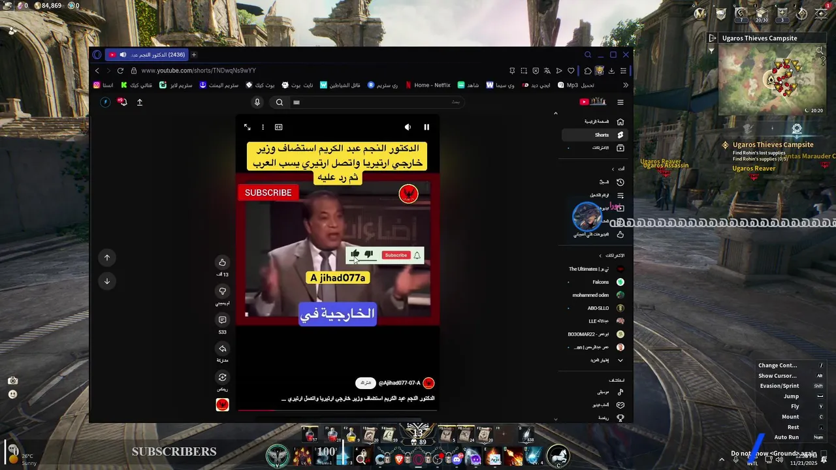Open the account avatar in YouTube header
836x470 pixels.
pyautogui.click(x=105, y=102)
